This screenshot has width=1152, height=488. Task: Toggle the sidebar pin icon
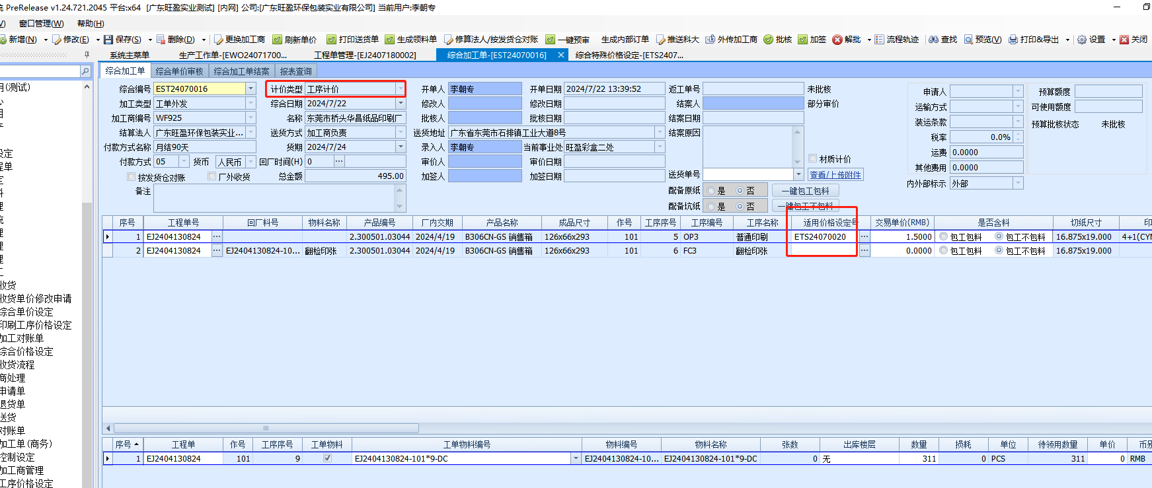pos(87,55)
